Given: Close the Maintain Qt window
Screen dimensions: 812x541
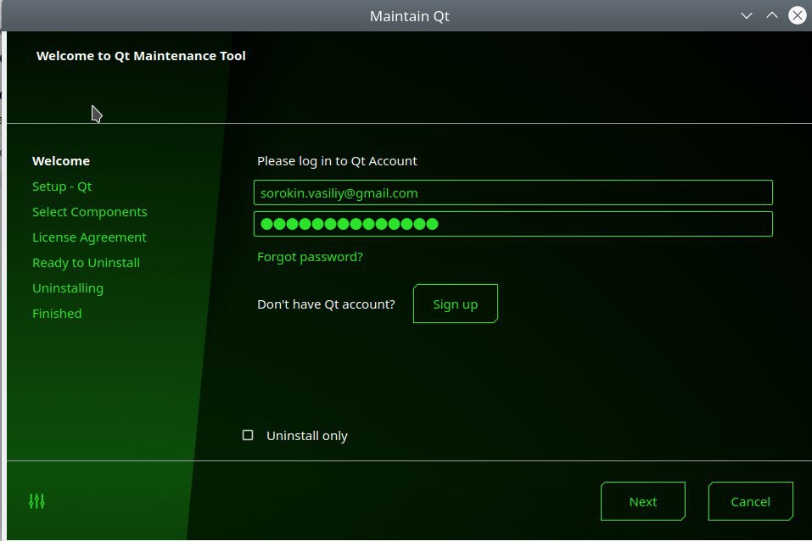Looking at the screenshot, I should [798, 15].
